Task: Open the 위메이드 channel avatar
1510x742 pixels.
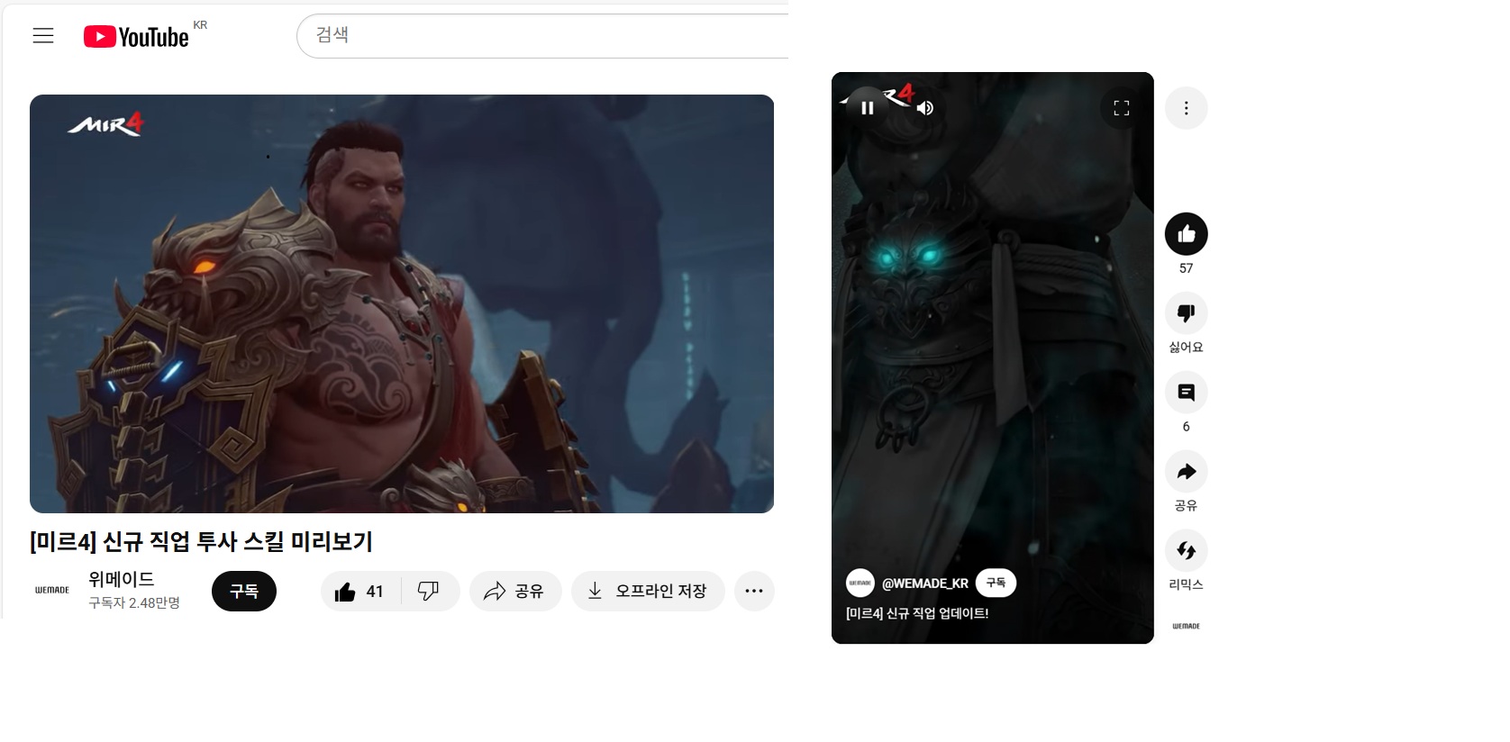Action: coord(52,591)
